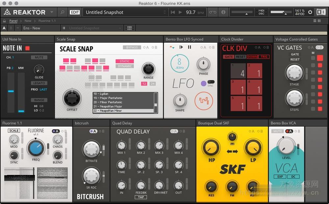This screenshot has height=204, width=329.
Task: Select the Lasso/search magnifier icon in the toolbar
Action: (62, 12)
